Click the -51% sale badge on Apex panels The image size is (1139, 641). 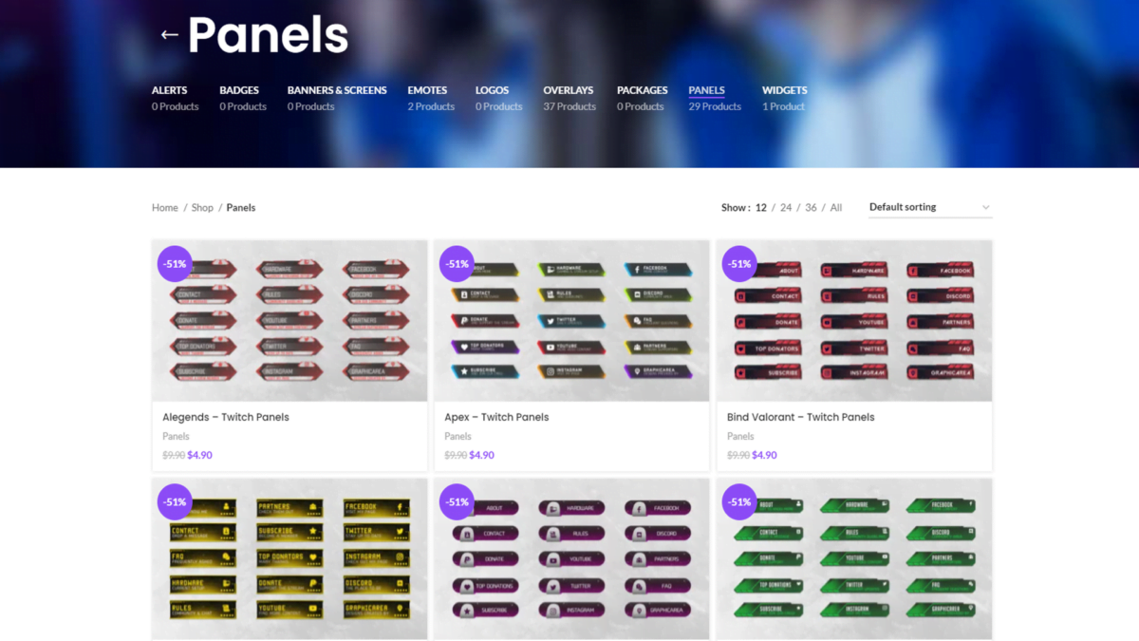point(457,264)
